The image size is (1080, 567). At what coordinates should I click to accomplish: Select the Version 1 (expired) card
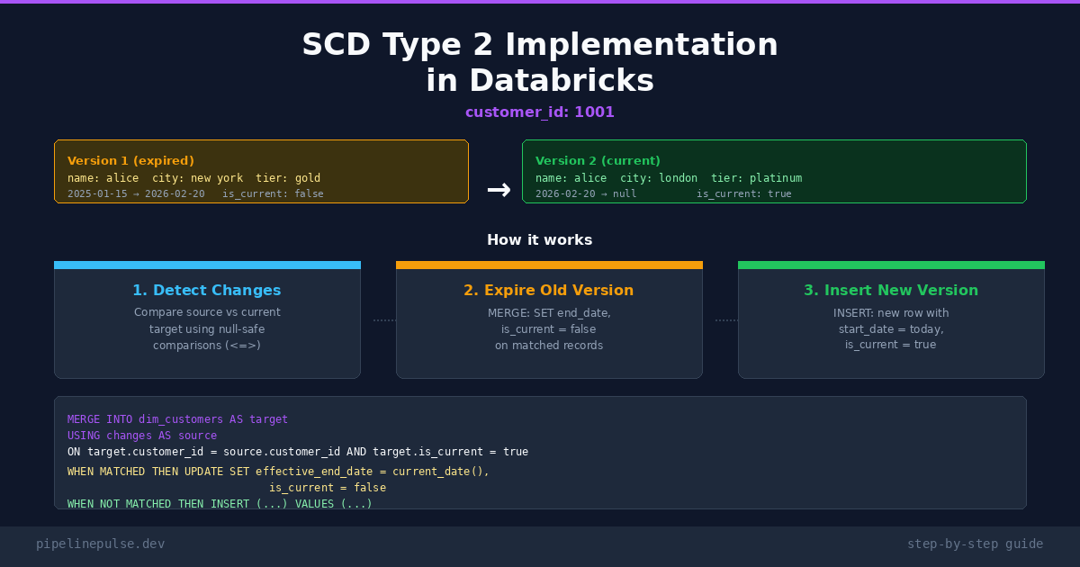tap(261, 171)
